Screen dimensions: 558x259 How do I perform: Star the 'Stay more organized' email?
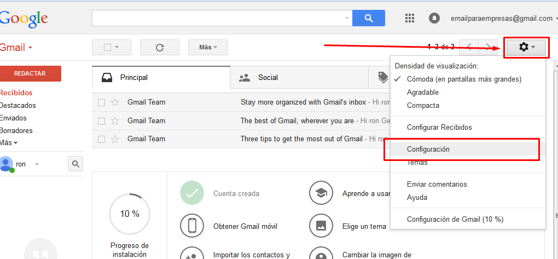tap(114, 102)
